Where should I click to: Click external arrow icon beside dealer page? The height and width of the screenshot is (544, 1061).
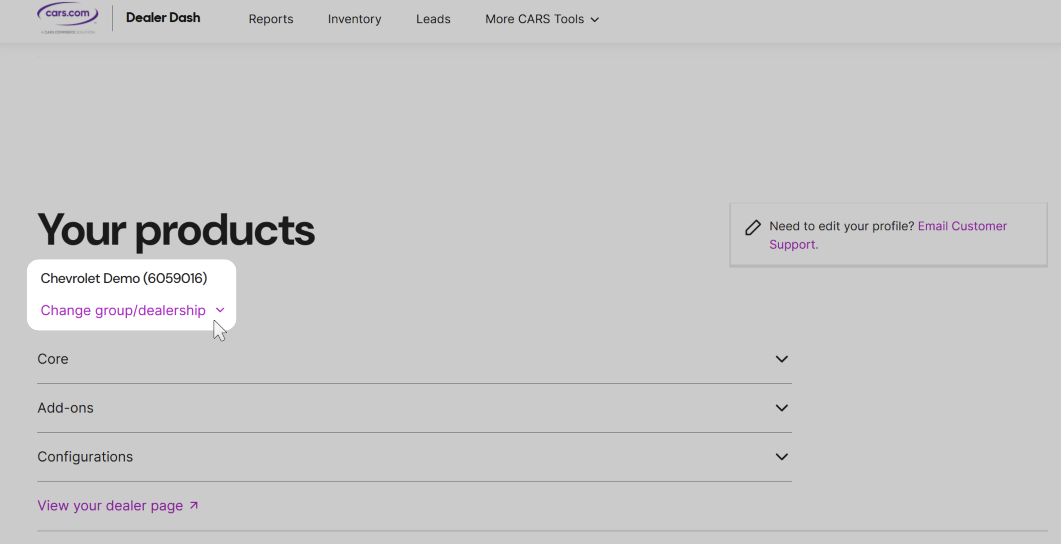pyautogui.click(x=194, y=505)
